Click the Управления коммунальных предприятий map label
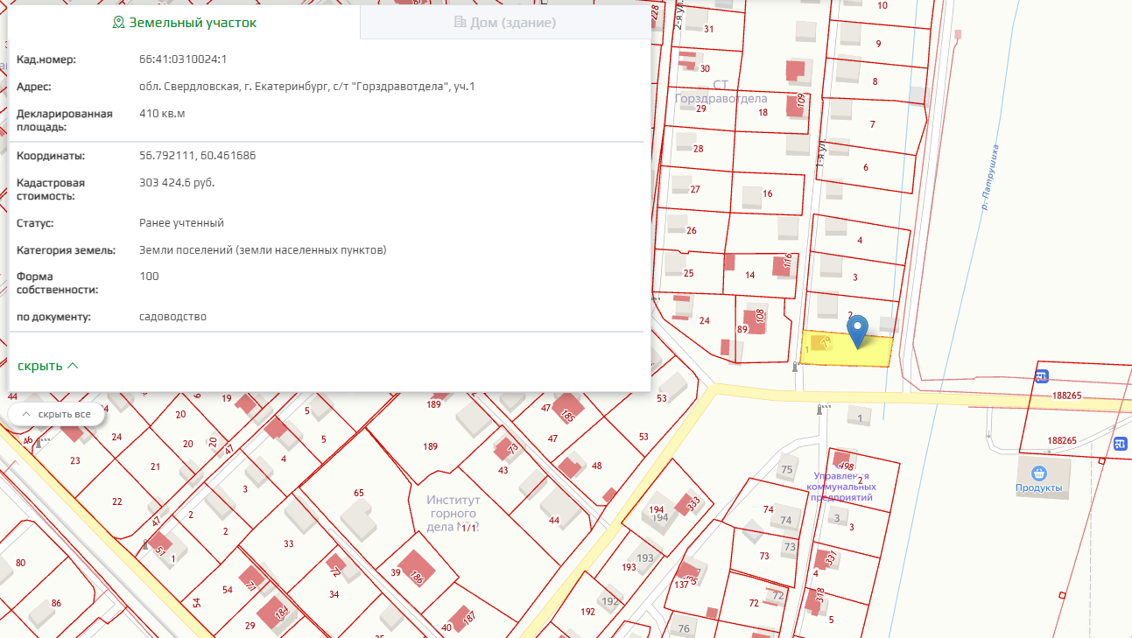 pyautogui.click(x=840, y=486)
